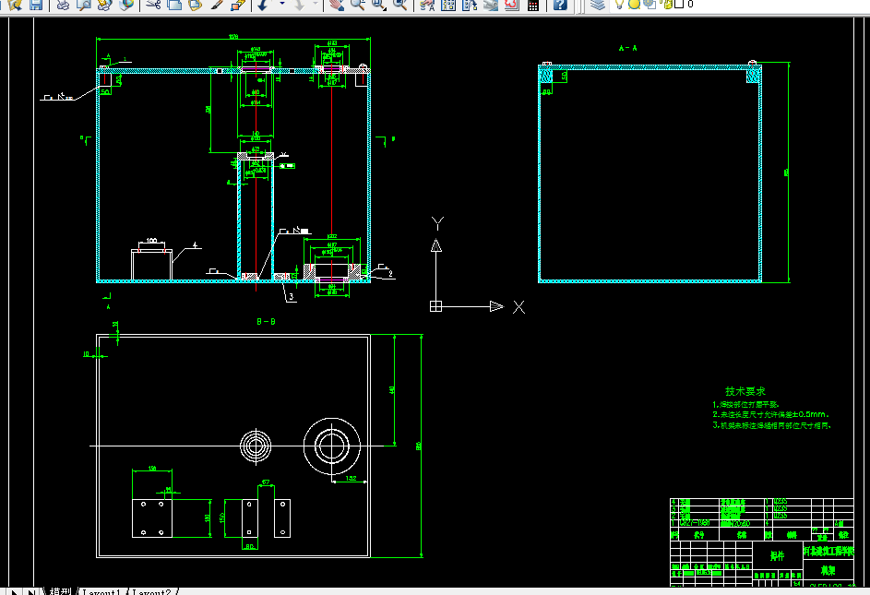The width and height of the screenshot is (870, 595).
Task: Cut the selection with the scissors icon
Action: click(154, 5)
